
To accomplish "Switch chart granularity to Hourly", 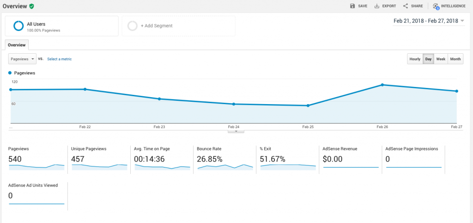I will click(x=414, y=59).
